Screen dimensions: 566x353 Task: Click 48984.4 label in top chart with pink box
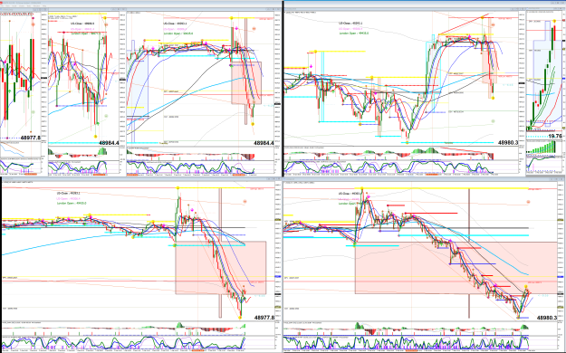(264, 143)
